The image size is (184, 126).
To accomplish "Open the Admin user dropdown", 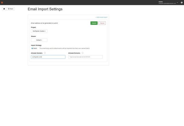I will [x=168, y=3].
